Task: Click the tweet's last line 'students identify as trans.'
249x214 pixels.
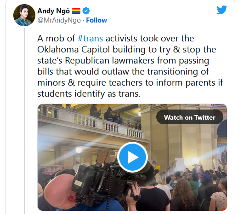Action: (x=89, y=93)
